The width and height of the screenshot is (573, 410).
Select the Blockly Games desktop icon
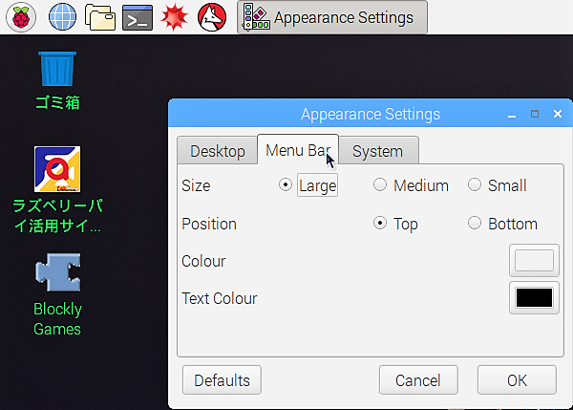(x=57, y=272)
